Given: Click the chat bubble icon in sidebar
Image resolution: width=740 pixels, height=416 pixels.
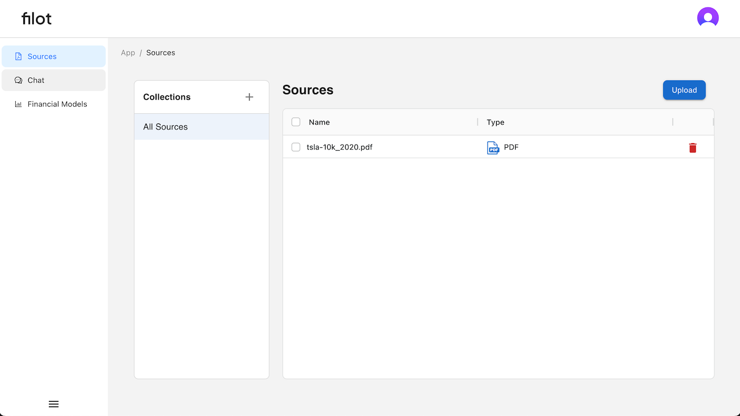Looking at the screenshot, I should click(x=18, y=80).
